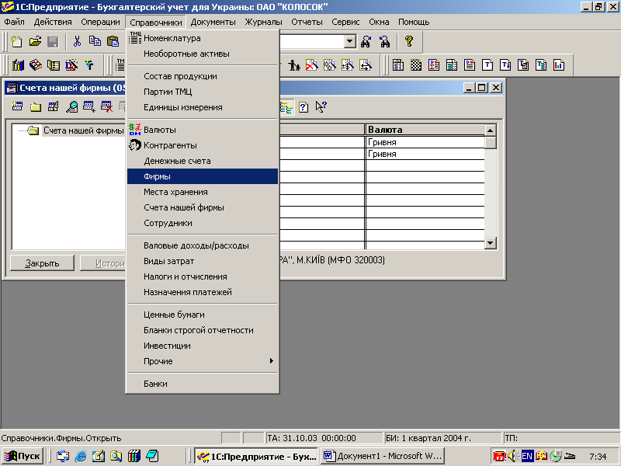The height and width of the screenshot is (466, 621).
Task: Expand the Прочие submenu
Action: click(203, 361)
